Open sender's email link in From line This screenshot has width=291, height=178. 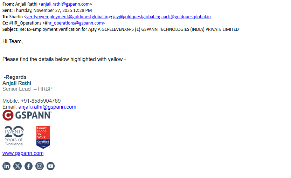(x=65, y=4)
